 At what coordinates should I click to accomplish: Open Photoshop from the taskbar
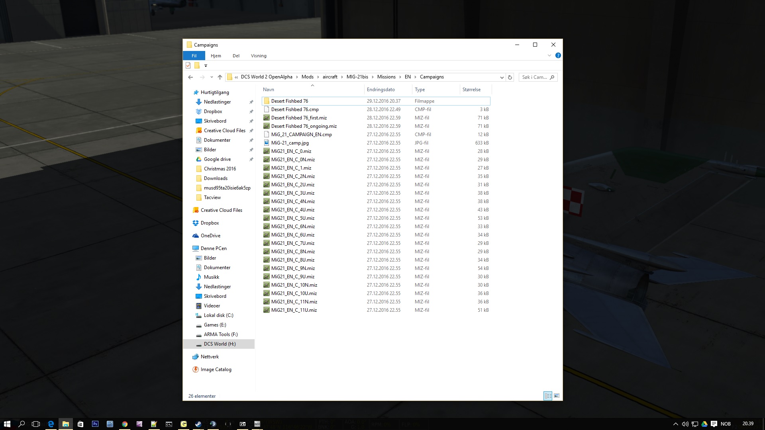[95, 424]
